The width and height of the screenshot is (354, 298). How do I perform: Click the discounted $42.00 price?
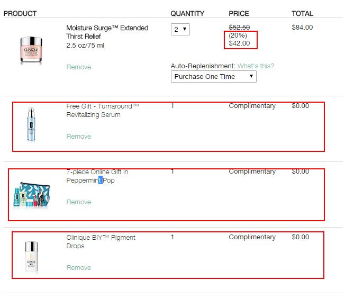pos(239,43)
